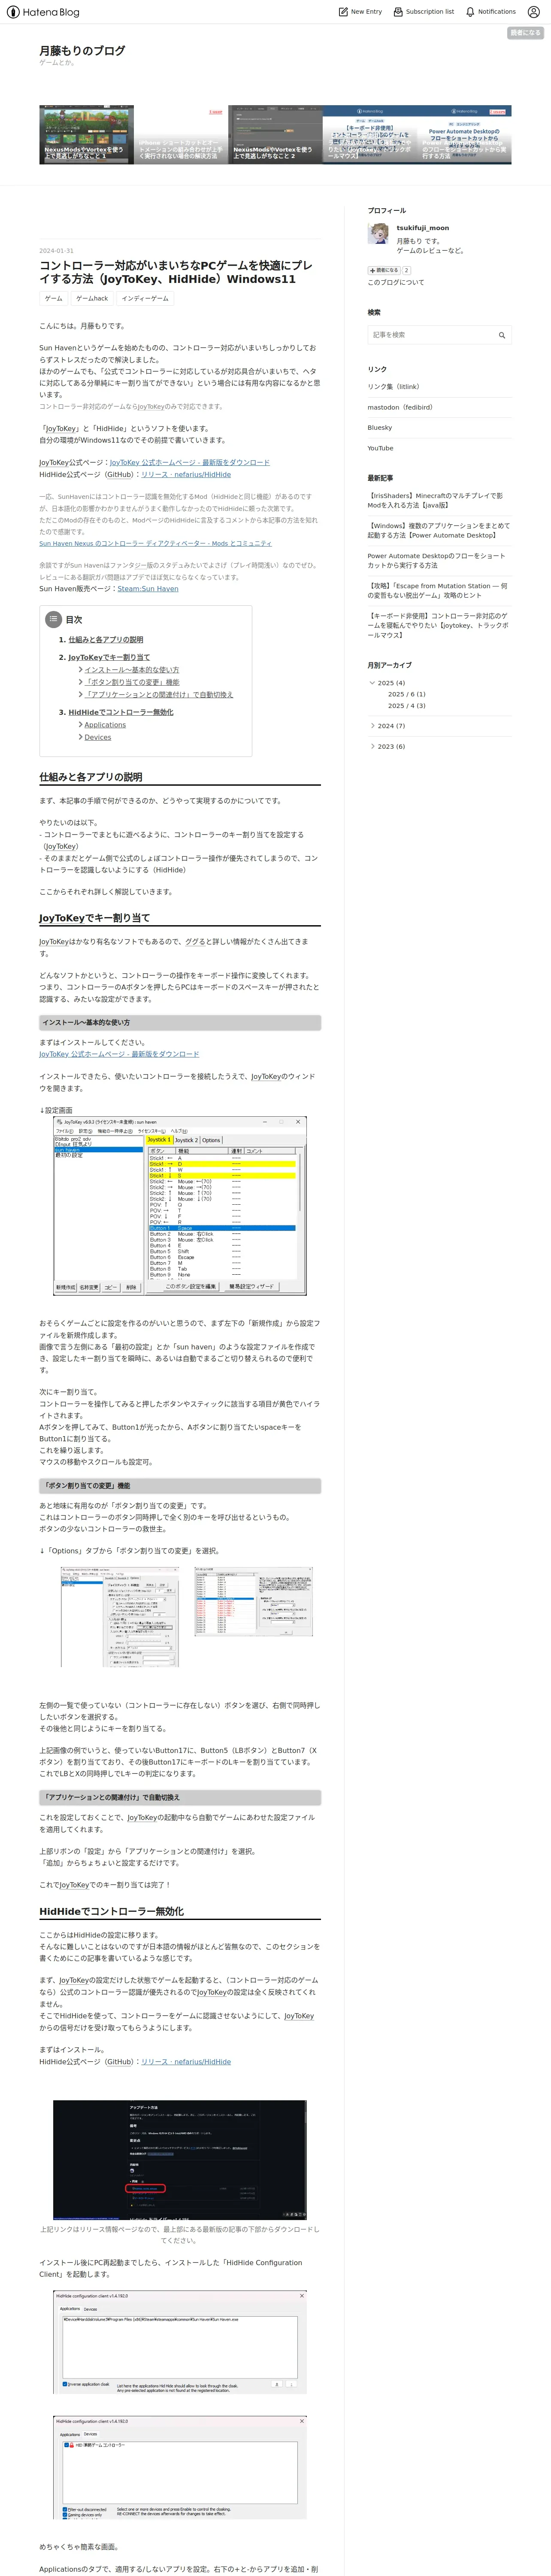The width and height of the screenshot is (551, 2576).
Task: Open the HidHide release page screenshot
Action: 180,2159
